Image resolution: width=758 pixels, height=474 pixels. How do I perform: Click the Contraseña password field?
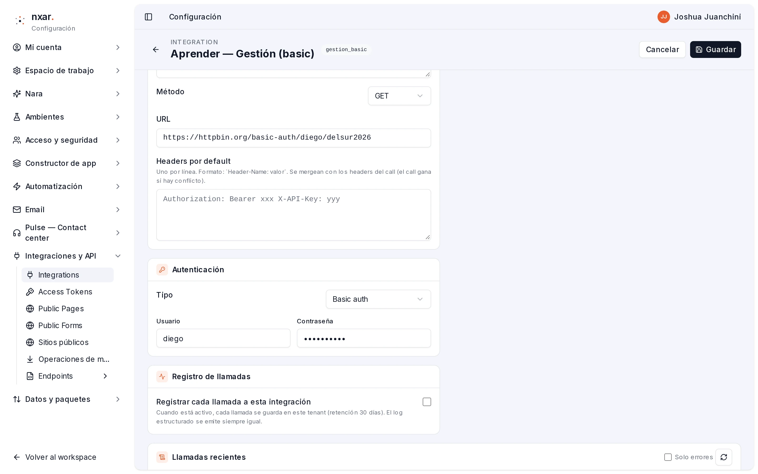coord(364,338)
